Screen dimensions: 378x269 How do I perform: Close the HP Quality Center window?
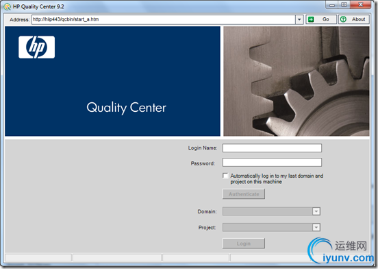coord(361,5)
